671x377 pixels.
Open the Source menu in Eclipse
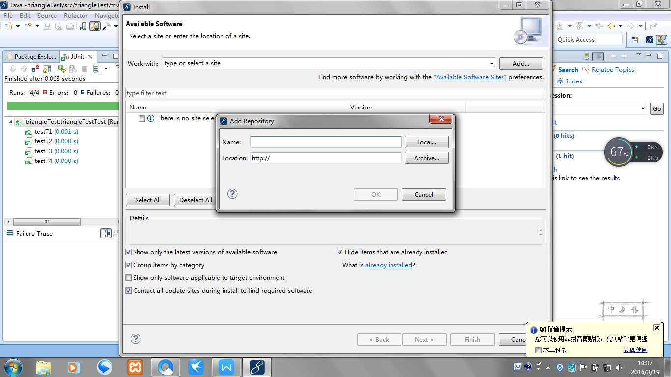pos(47,16)
